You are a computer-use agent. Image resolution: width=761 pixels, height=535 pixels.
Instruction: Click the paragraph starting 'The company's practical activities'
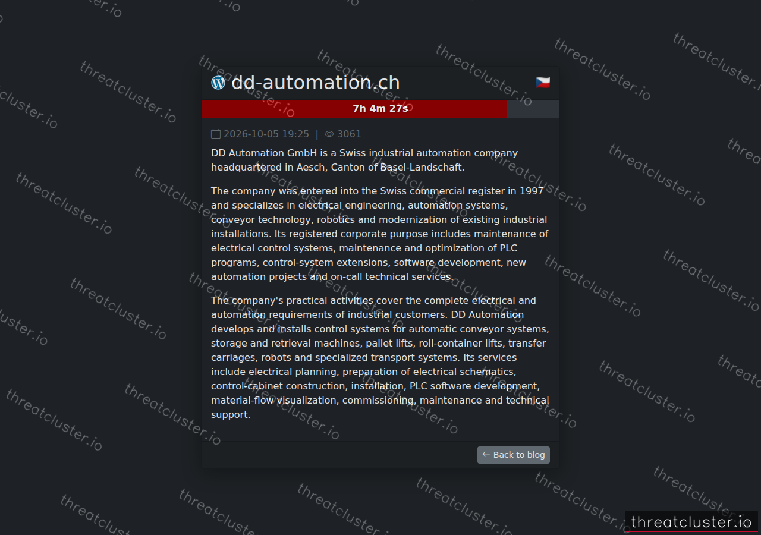pyautogui.click(x=380, y=358)
